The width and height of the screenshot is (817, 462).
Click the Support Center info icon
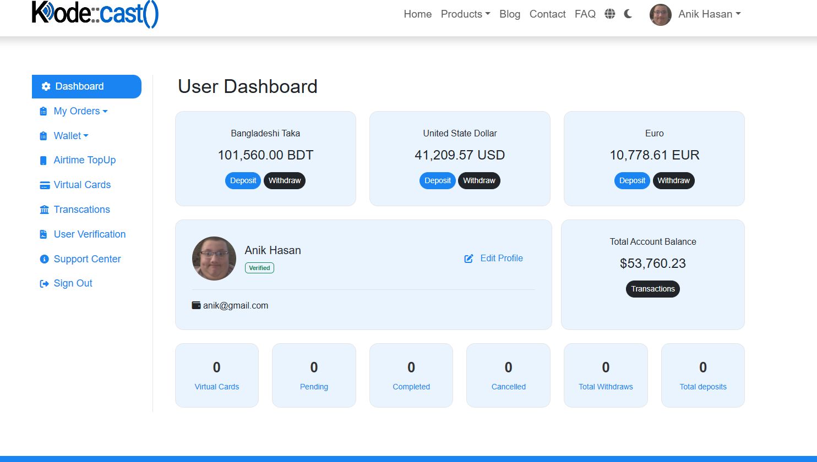45,259
